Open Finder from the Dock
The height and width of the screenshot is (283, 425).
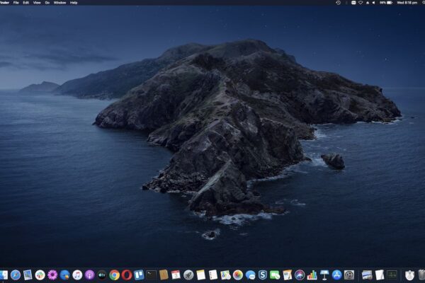[4, 275]
